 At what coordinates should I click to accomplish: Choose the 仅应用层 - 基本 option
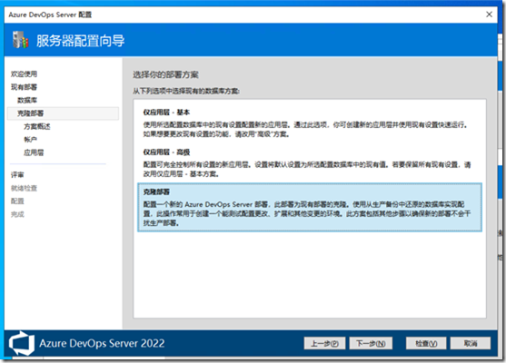[x=309, y=123]
